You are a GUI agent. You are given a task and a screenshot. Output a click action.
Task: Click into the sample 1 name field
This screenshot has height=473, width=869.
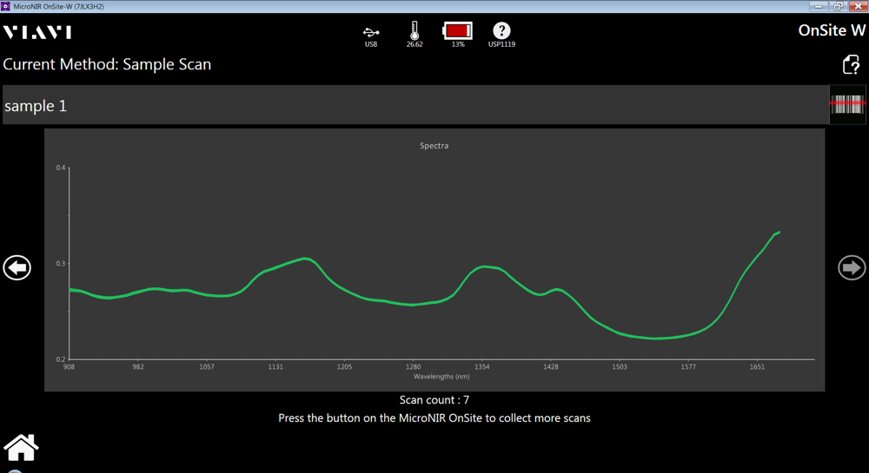(x=415, y=104)
